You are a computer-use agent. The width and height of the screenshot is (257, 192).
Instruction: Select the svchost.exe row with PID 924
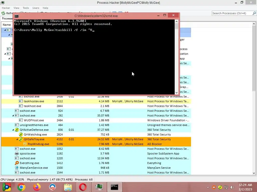(96, 111)
